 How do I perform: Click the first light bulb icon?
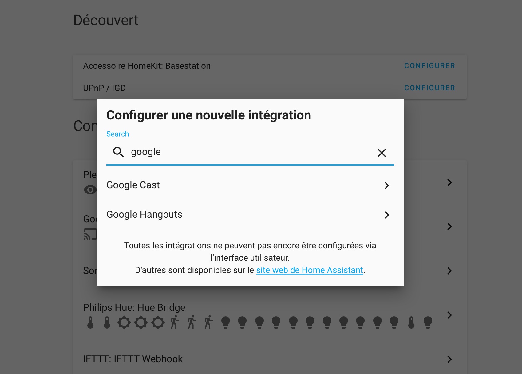pyautogui.click(x=226, y=322)
